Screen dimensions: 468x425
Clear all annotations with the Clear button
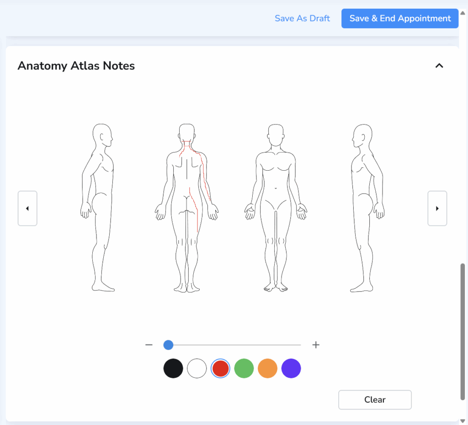point(375,399)
